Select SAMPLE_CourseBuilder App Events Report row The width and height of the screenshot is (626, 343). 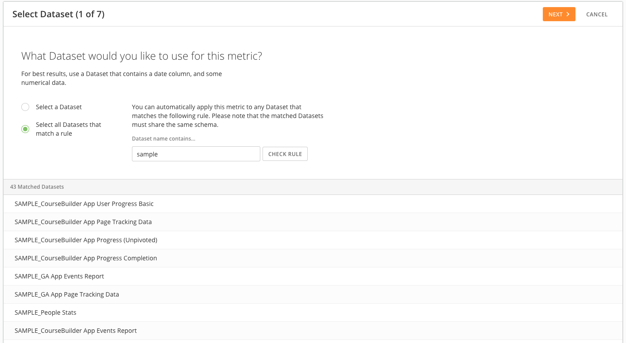click(x=313, y=331)
